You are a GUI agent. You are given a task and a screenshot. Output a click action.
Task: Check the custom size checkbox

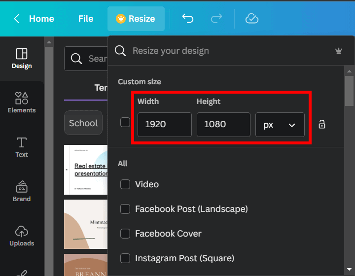click(125, 123)
